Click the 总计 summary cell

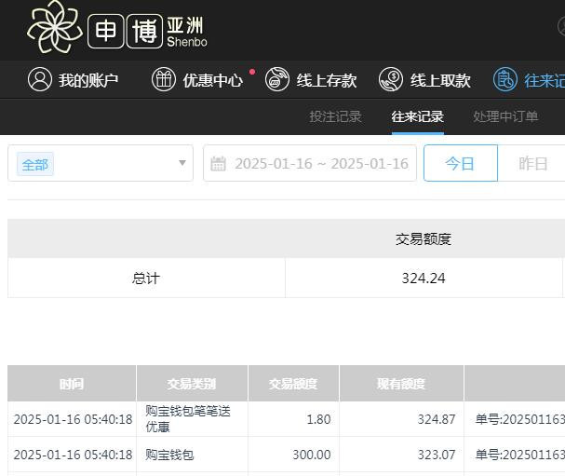[146, 278]
